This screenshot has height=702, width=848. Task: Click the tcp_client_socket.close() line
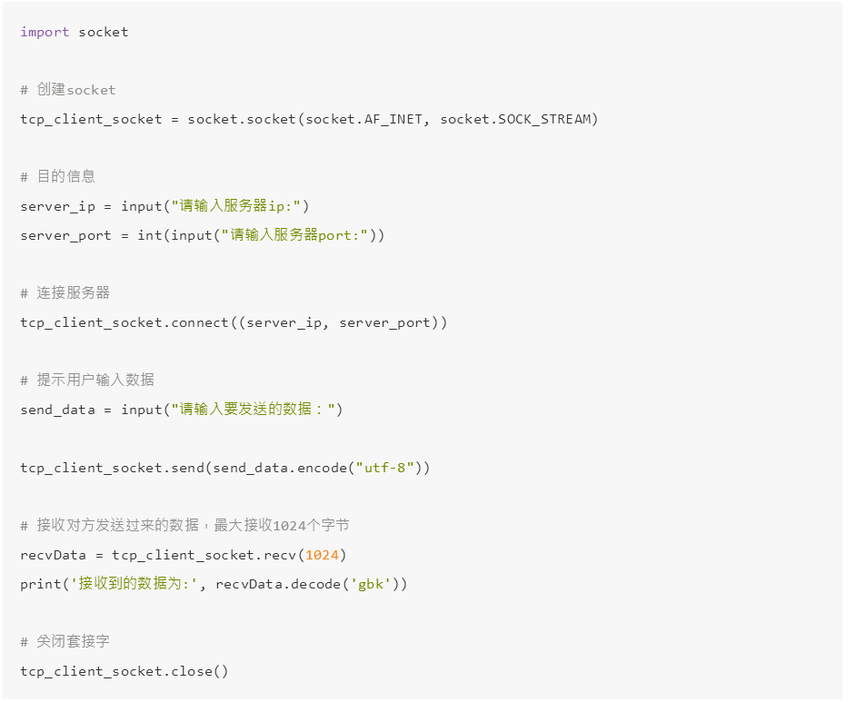tap(124, 671)
